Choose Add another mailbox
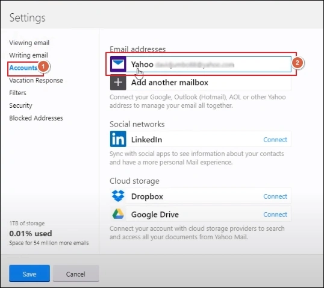The image size is (324, 288). 201,83
